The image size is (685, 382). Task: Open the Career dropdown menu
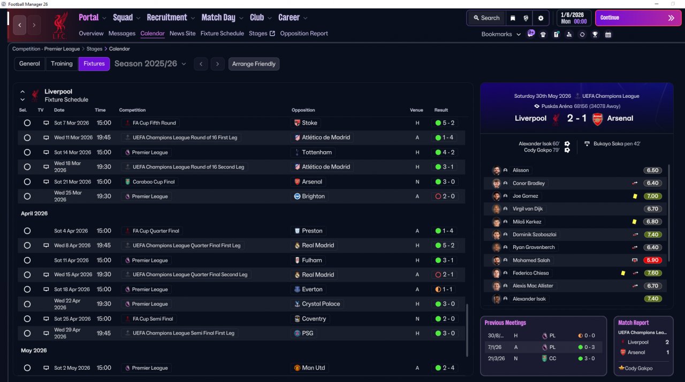click(x=293, y=18)
